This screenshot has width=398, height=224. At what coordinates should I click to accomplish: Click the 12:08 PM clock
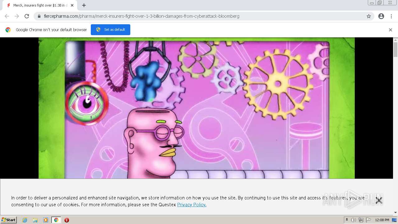coord(382,220)
